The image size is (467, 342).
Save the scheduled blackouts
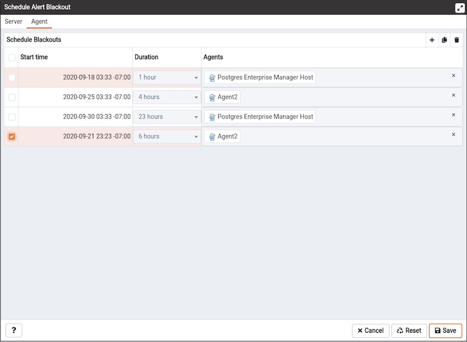click(445, 330)
